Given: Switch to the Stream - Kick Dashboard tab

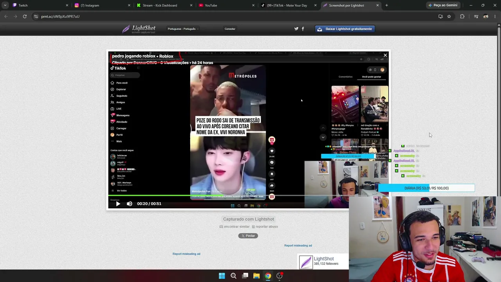Looking at the screenshot, I should coord(165,5).
